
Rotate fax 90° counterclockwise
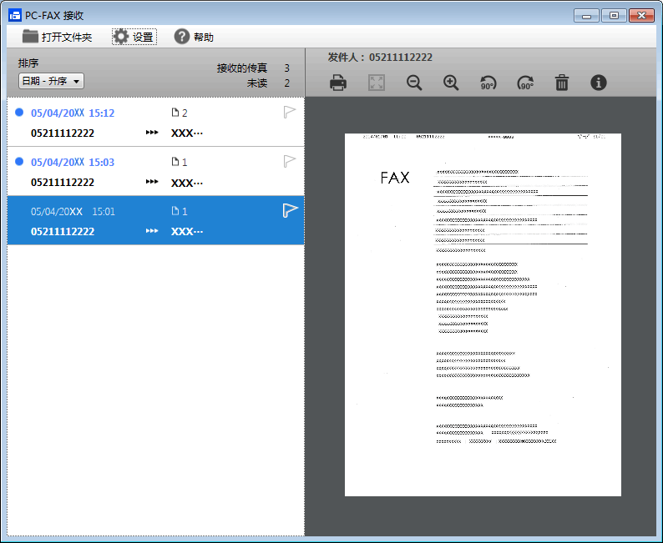(x=488, y=83)
